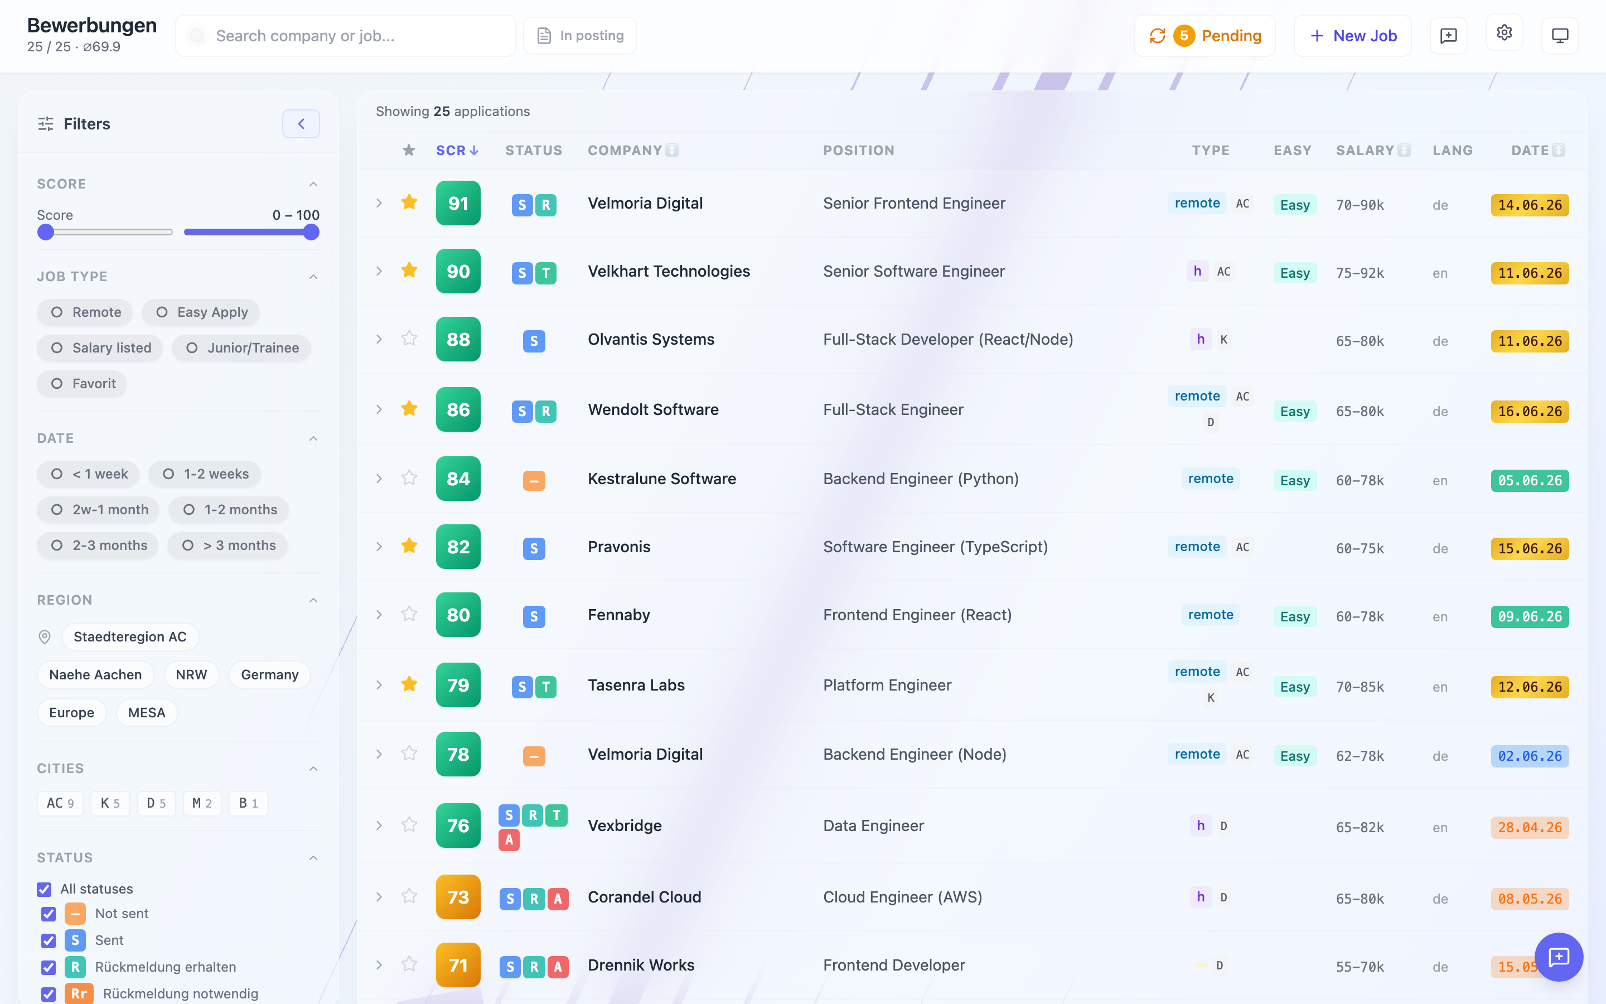Toggle the In posting search option
The width and height of the screenshot is (1606, 1004).
point(580,36)
